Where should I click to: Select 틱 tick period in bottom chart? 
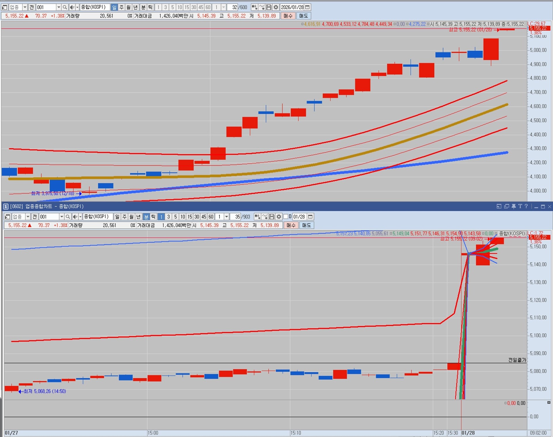pos(153,217)
